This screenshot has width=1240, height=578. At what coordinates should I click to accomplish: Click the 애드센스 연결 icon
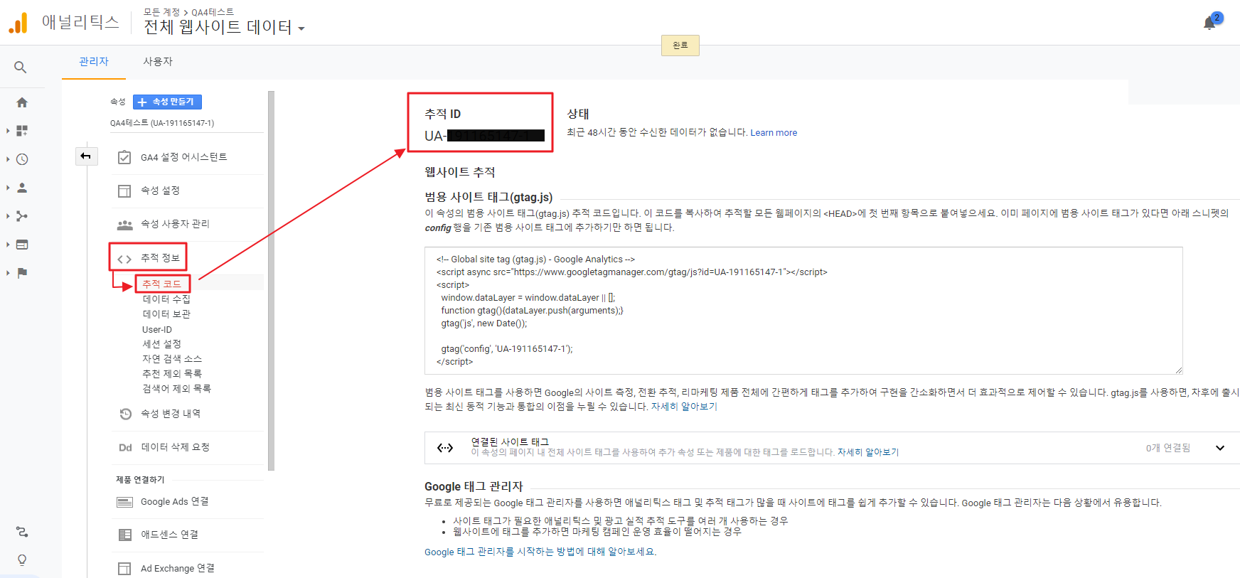click(x=124, y=535)
